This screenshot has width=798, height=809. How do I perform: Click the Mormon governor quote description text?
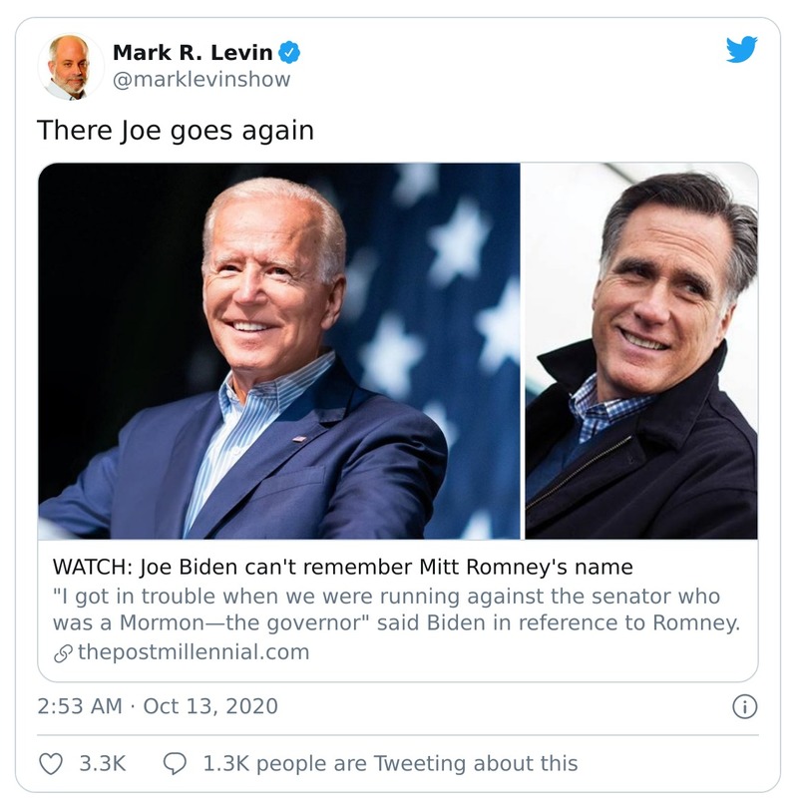[x=399, y=612]
